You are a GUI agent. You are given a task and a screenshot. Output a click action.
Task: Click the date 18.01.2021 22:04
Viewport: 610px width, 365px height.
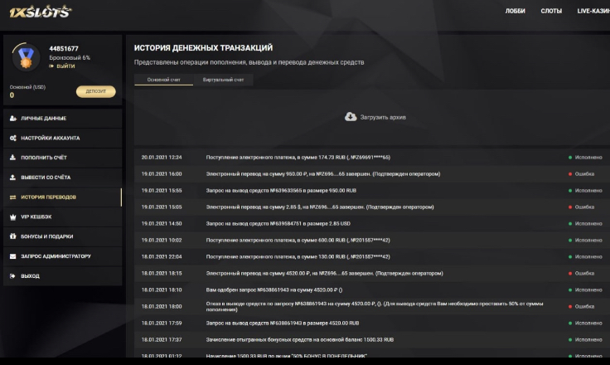pos(162,256)
